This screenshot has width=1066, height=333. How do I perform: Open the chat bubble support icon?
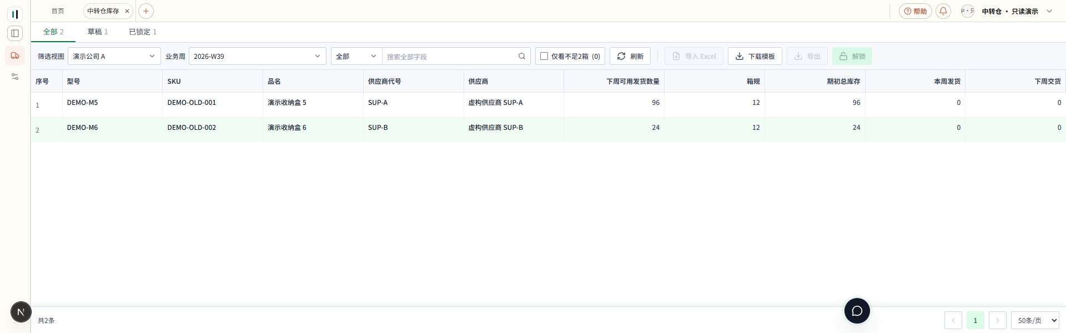coord(857,311)
